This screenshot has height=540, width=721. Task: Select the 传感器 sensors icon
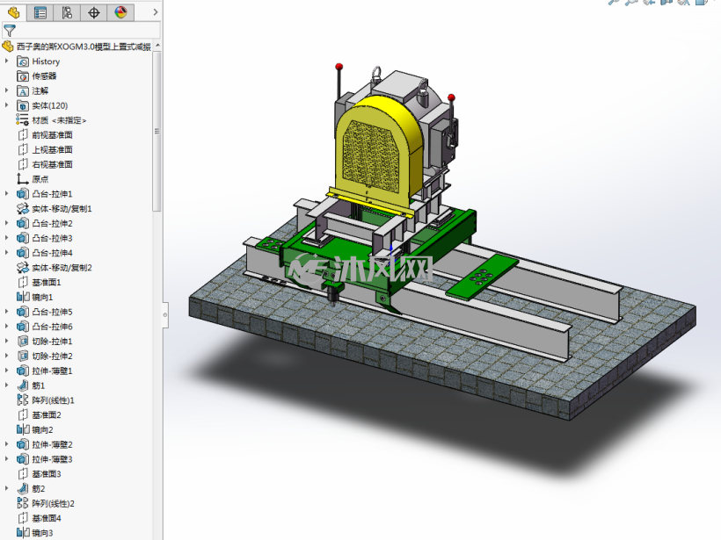pos(23,76)
